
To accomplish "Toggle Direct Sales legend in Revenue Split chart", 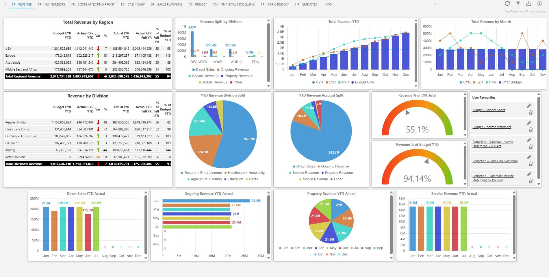I will click(x=203, y=69).
